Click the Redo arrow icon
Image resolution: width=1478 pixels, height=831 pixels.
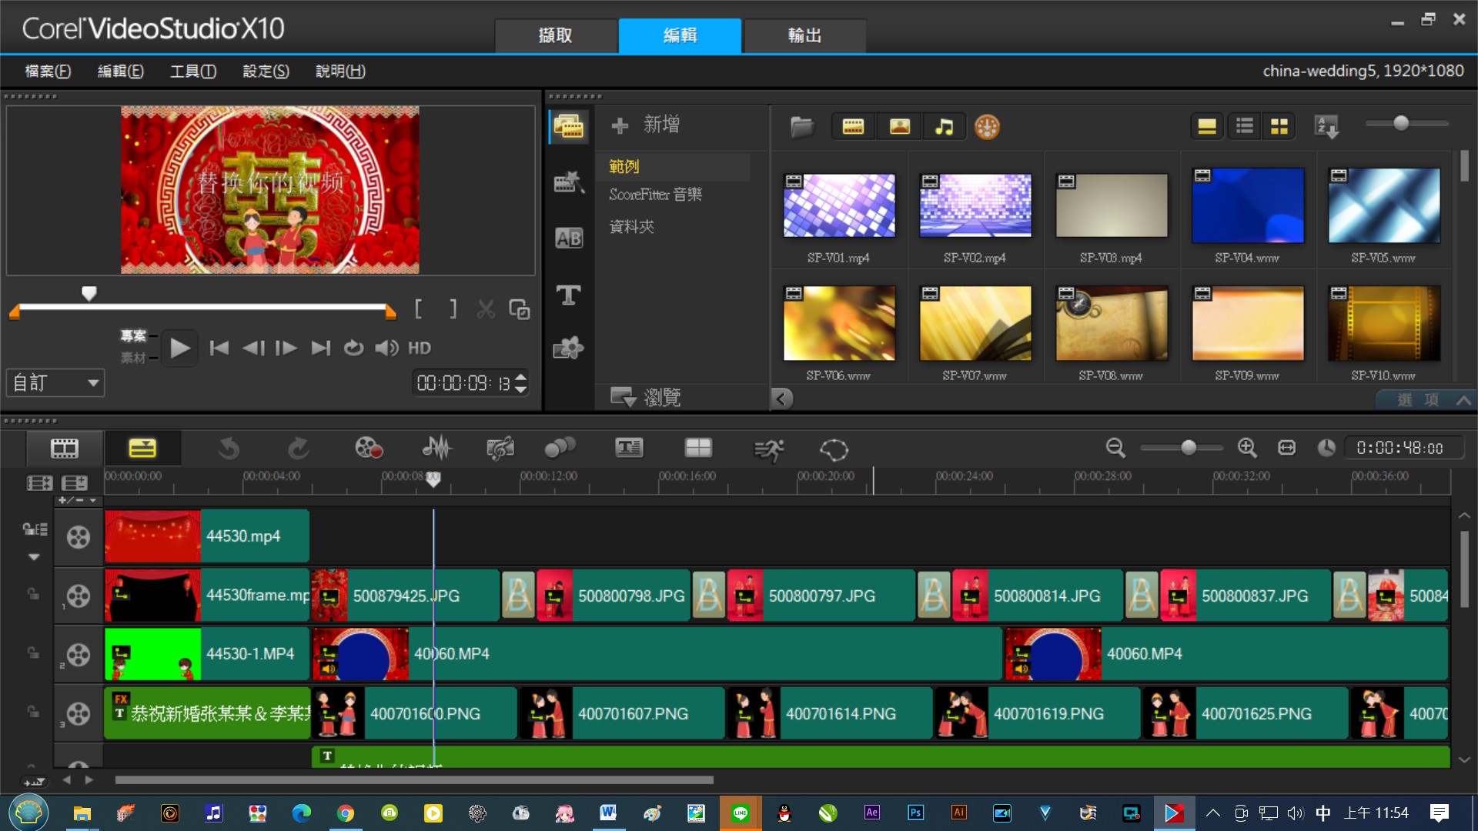pos(298,449)
